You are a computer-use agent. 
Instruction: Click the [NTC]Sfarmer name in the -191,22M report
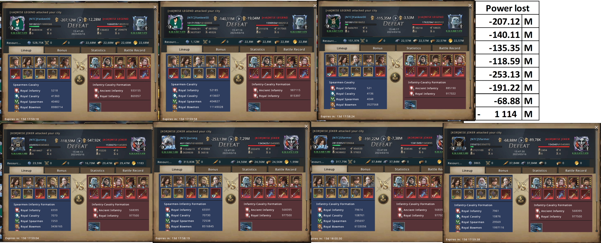[342, 138]
